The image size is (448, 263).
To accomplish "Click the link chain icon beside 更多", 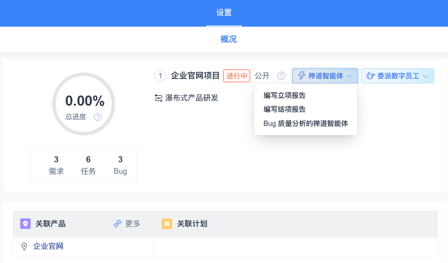I will (118, 224).
